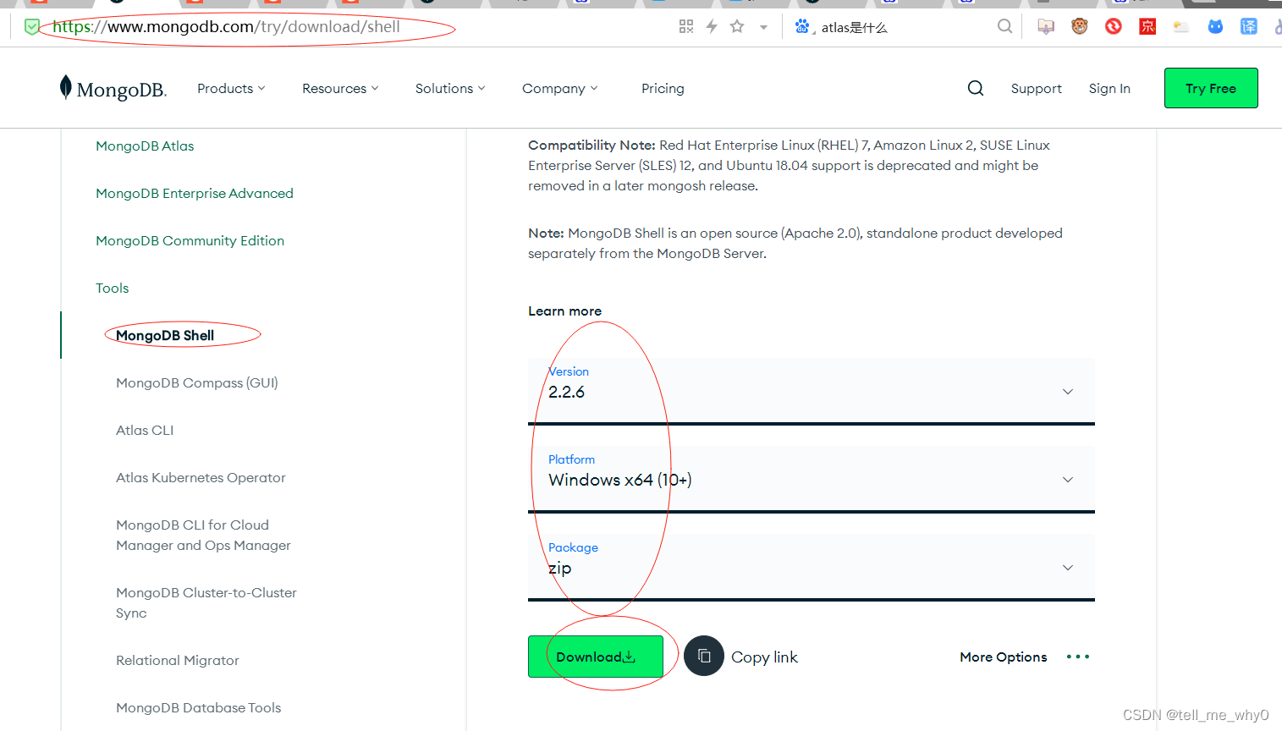Click the red circular arrows extension icon

[x=1114, y=26]
